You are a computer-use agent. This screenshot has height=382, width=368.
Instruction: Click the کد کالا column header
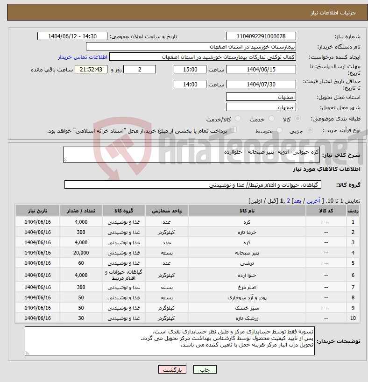point(326,211)
